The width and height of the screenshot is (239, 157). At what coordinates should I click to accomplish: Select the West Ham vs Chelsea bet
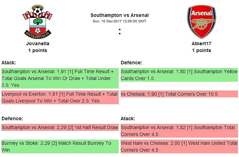[x=179, y=147]
